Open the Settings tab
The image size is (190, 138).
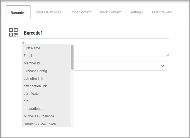pyautogui.click(x=136, y=12)
